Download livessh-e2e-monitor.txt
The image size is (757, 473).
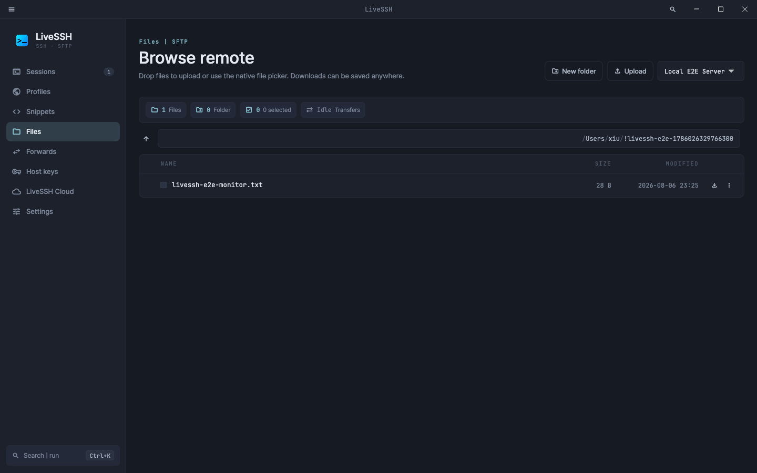[x=714, y=185]
